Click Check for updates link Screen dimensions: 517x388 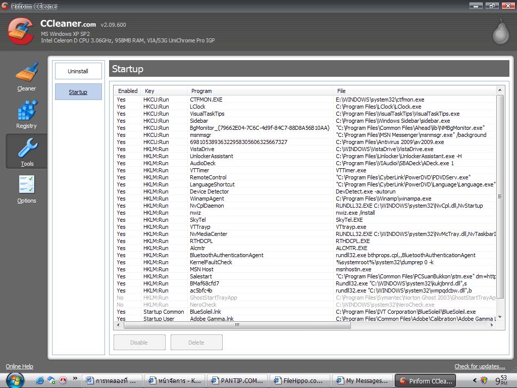(480, 366)
